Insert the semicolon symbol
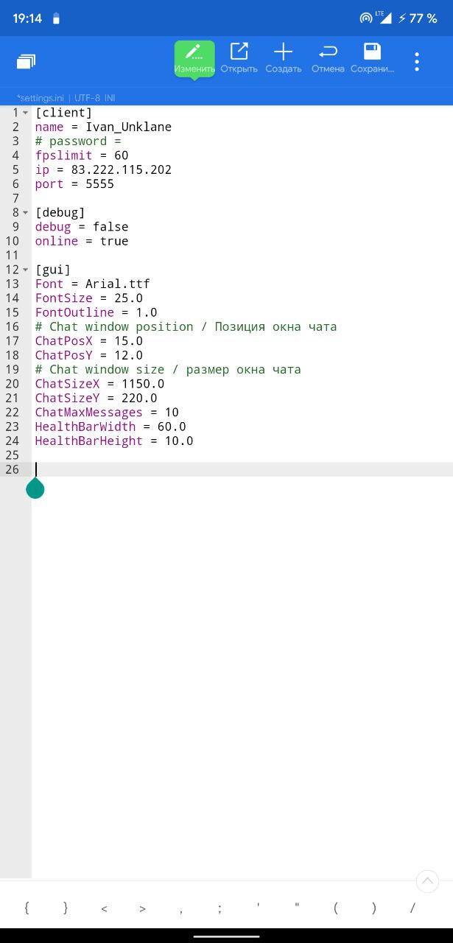The image size is (453, 943). click(x=220, y=908)
